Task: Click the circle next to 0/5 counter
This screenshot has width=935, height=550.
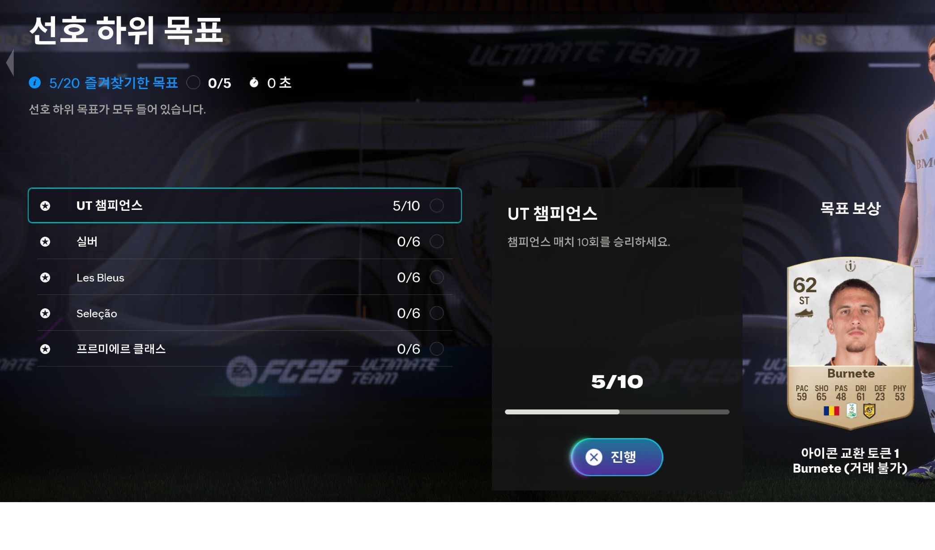Action: [193, 83]
